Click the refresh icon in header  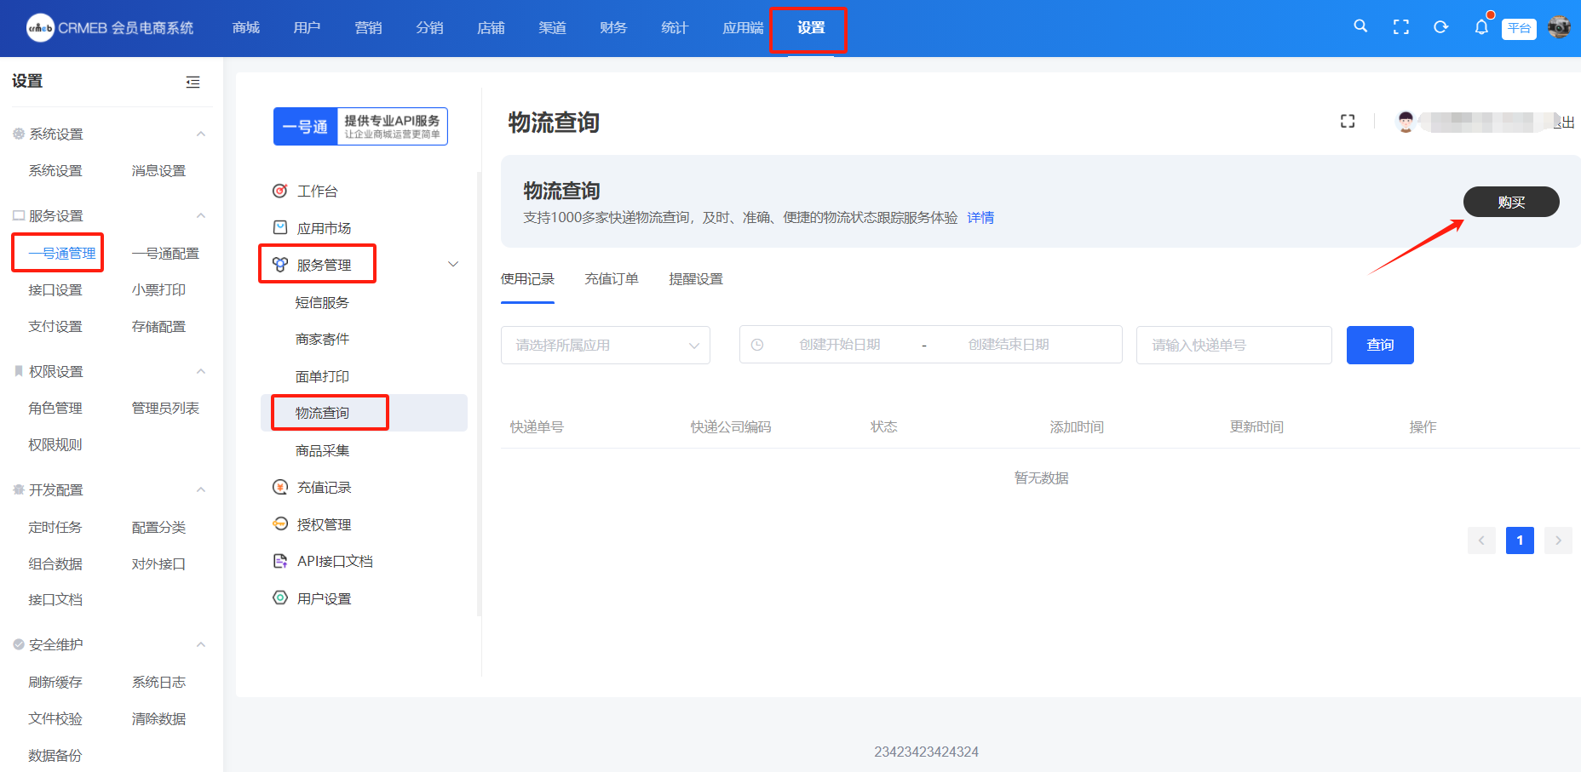click(x=1440, y=27)
